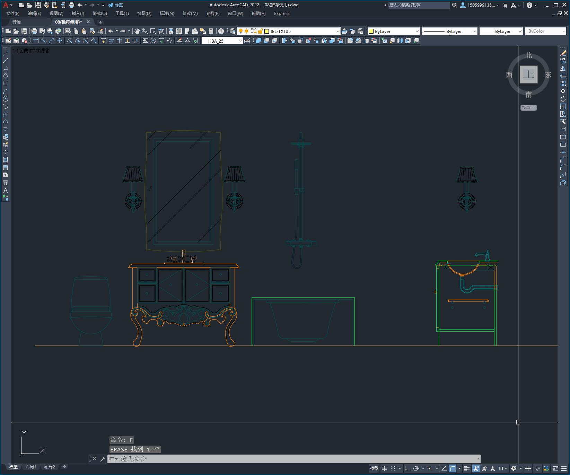Image resolution: width=570 pixels, height=475 pixels.
Task: Click the viewport label [-][俯视][二维线框]
Action: (x=31, y=51)
